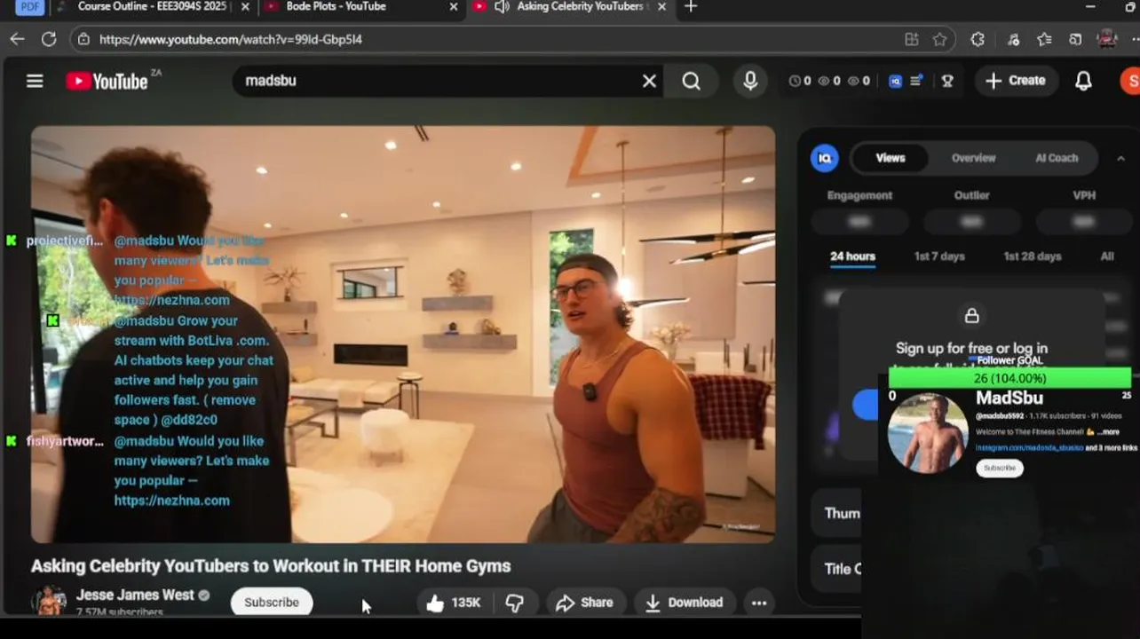This screenshot has height=639, width=1140.
Task: Open the media control music icon
Action: (x=1014, y=39)
